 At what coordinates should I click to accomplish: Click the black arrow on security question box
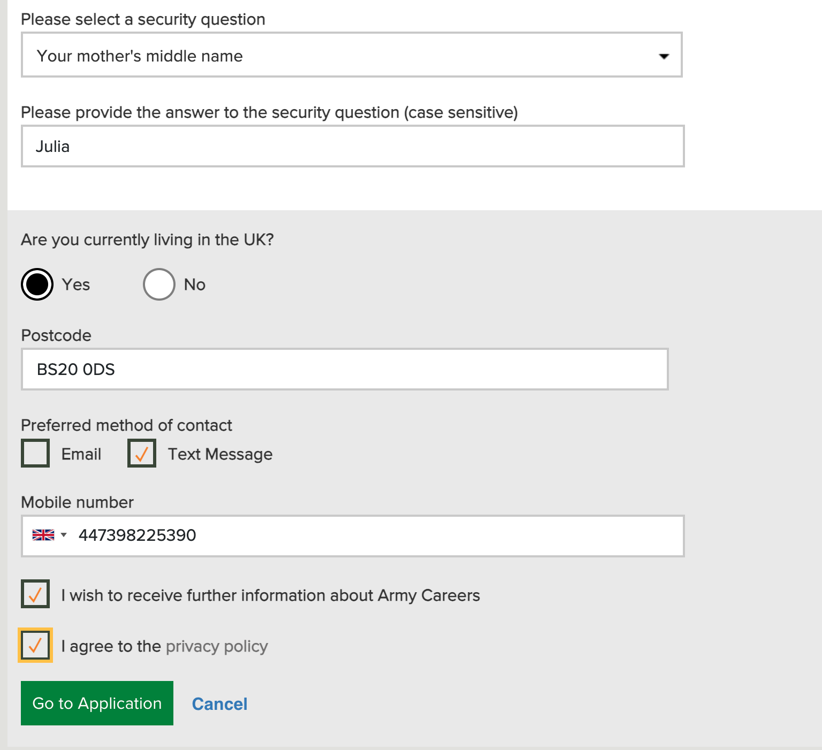(664, 56)
